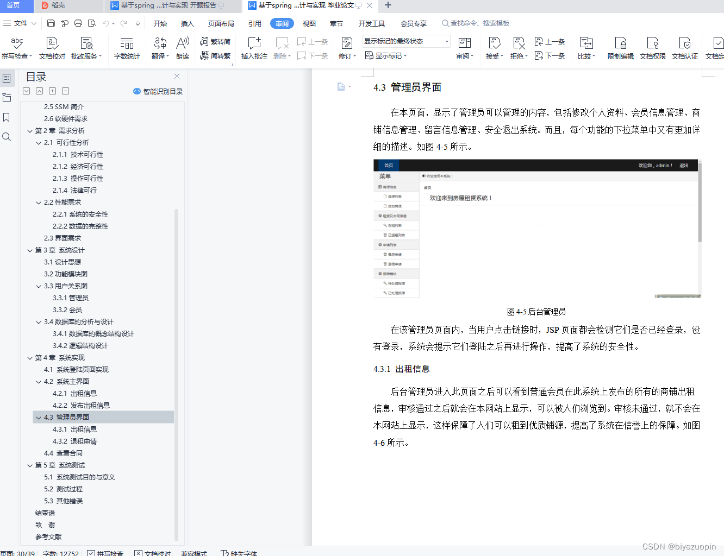Open the search icon in left sidebar
724x556 pixels.
coord(7,137)
